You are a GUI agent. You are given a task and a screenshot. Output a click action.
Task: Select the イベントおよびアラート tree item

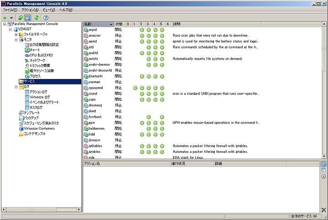point(44,102)
